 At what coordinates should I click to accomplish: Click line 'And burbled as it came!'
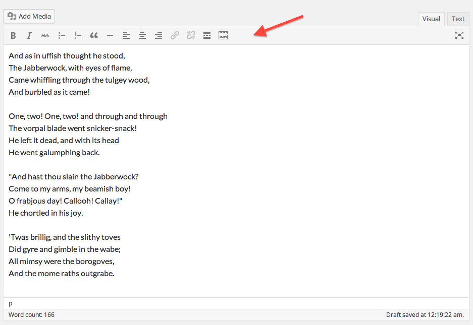[x=49, y=92]
